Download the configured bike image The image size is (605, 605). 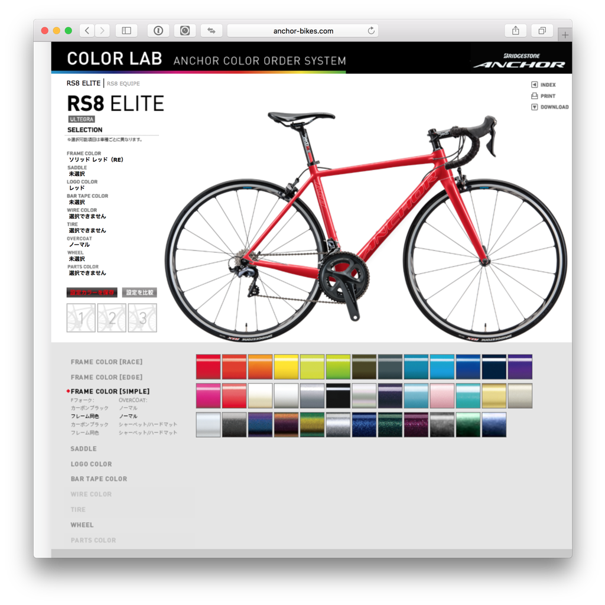pos(550,108)
